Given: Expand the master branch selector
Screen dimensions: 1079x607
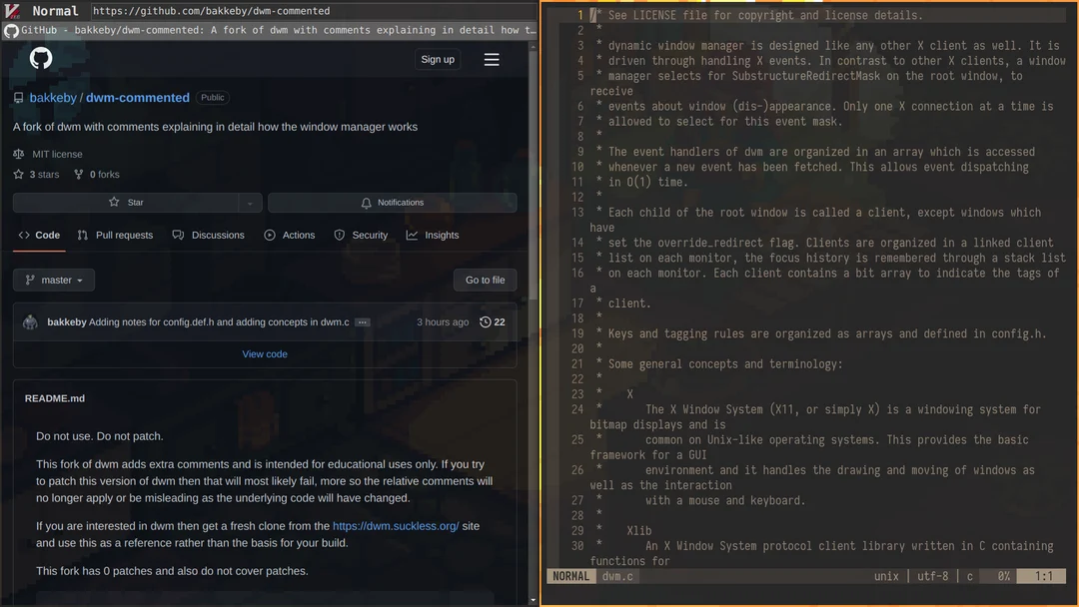Looking at the screenshot, I should coord(53,280).
